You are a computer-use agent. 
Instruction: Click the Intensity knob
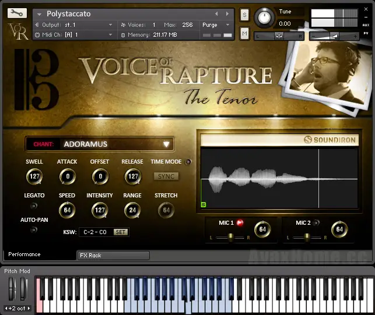(x=100, y=210)
